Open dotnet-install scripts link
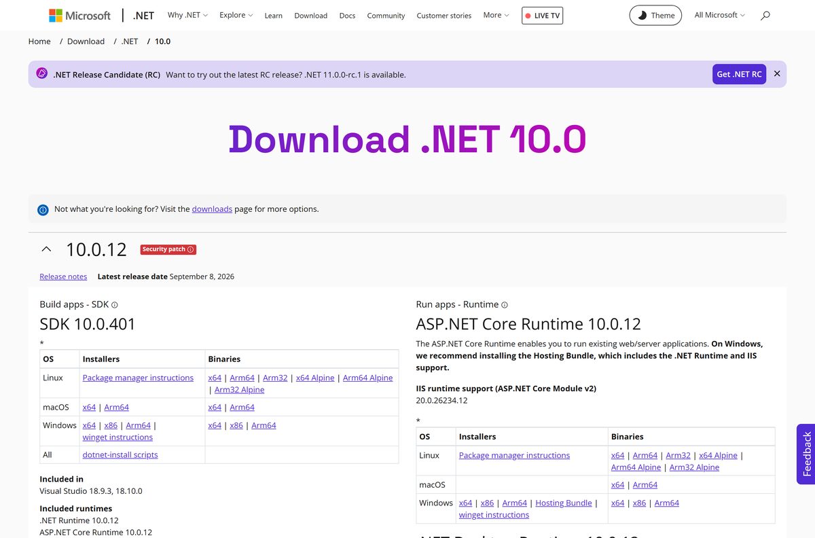This screenshot has height=538, width=815. 120,455
